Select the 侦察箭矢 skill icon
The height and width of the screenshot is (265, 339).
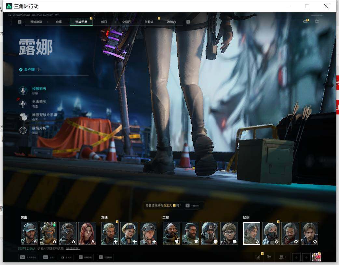pos(23,91)
